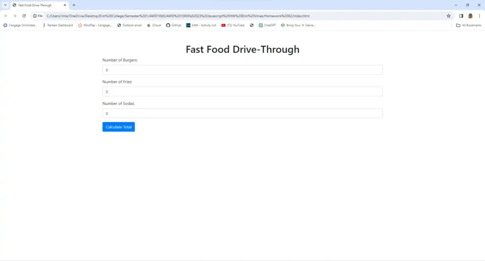Open SAM - Activity List bookmark
Screen dimensions: 485x261
pyautogui.click(x=201, y=26)
